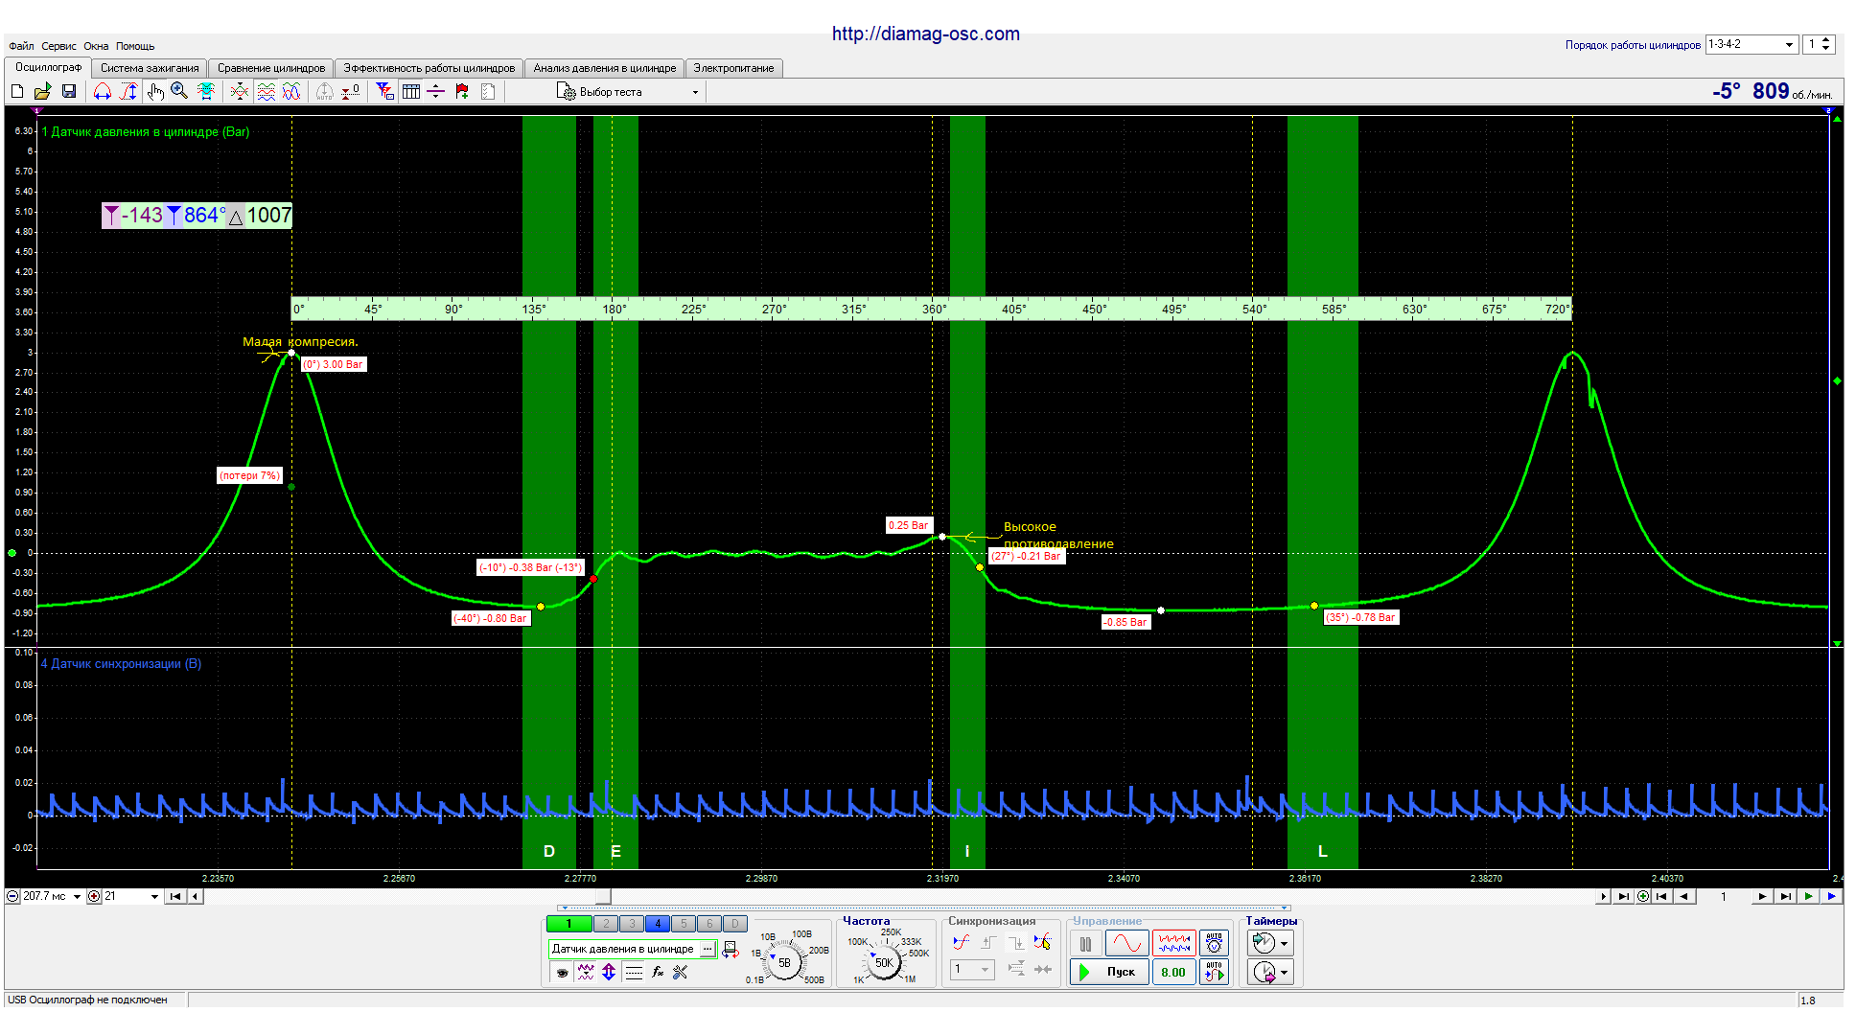Select the horizontal measurement cursor tool
This screenshot has width=1856, height=1012.
click(x=103, y=91)
